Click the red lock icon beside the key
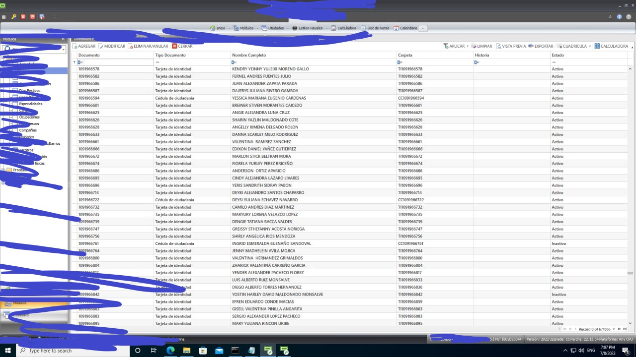Image resolution: width=636 pixels, height=357 pixels. pyautogui.click(x=23, y=17)
